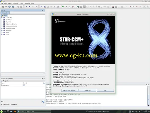Screen dimensions: 150x113
Task: Click the Name property edit button
Action: [44, 83]
